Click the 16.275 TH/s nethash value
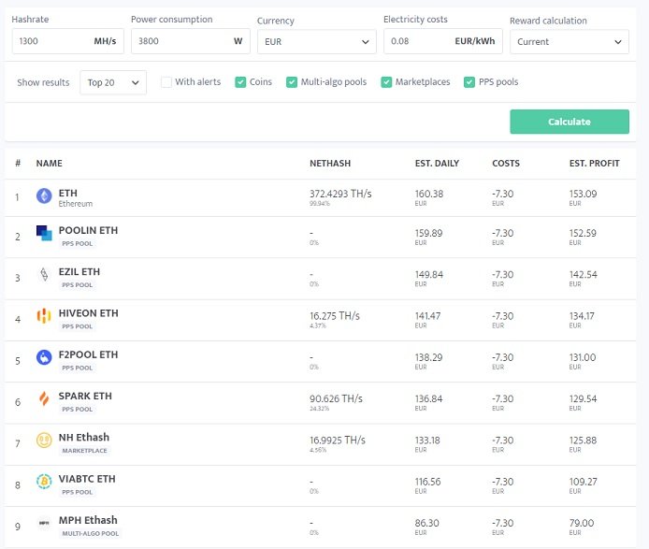 (x=335, y=316)
